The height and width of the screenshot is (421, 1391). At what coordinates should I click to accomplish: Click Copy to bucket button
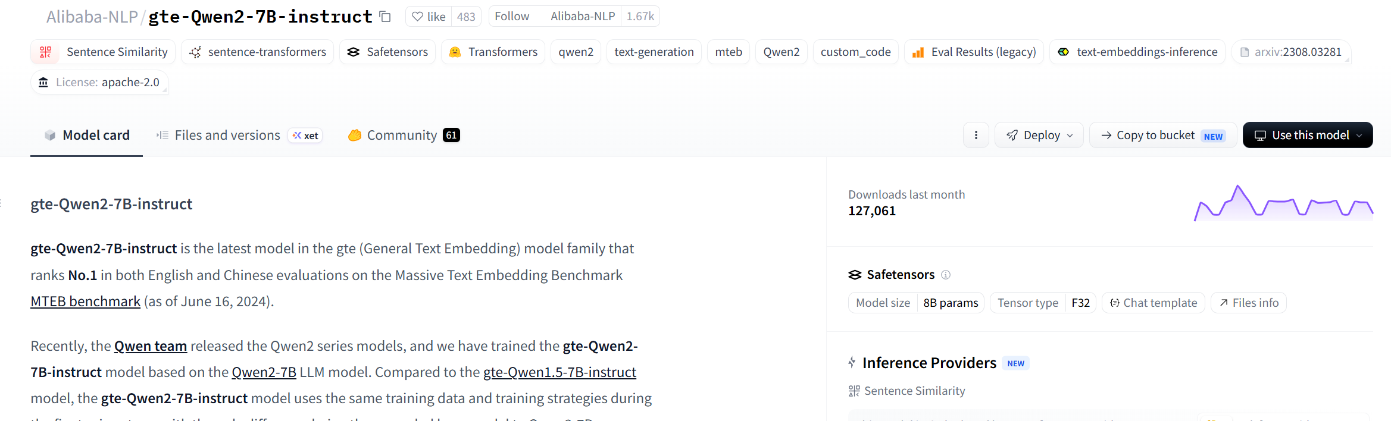click(x=1163, y=136)
